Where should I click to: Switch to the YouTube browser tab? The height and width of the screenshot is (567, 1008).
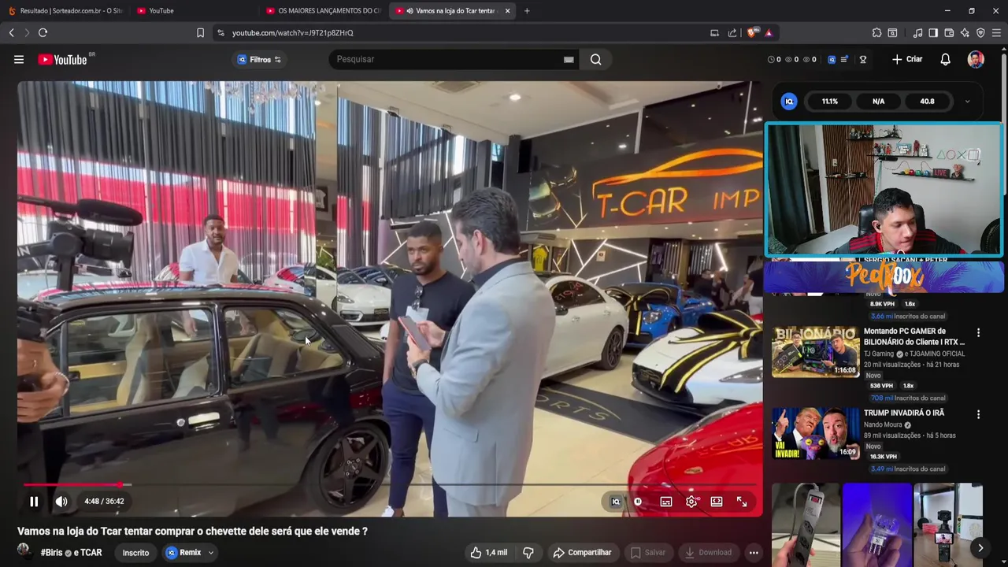tap(193, 11)
